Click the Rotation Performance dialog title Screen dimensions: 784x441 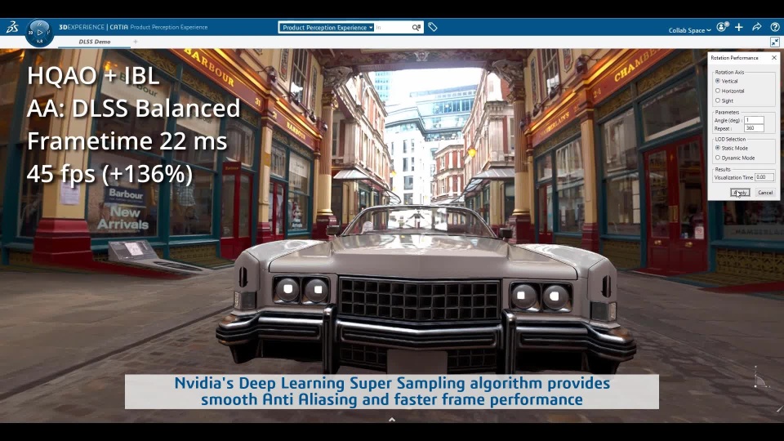pyautogui.click(x=734, y=58)
